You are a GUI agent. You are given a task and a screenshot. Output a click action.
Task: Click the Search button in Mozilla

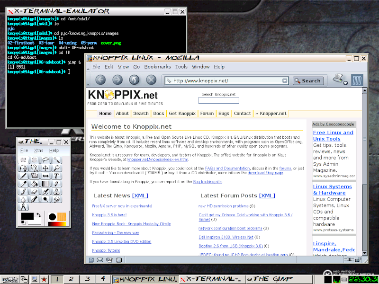click(308, 80)
